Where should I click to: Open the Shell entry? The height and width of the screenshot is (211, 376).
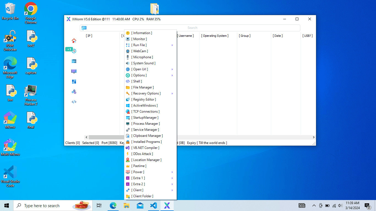136,81
